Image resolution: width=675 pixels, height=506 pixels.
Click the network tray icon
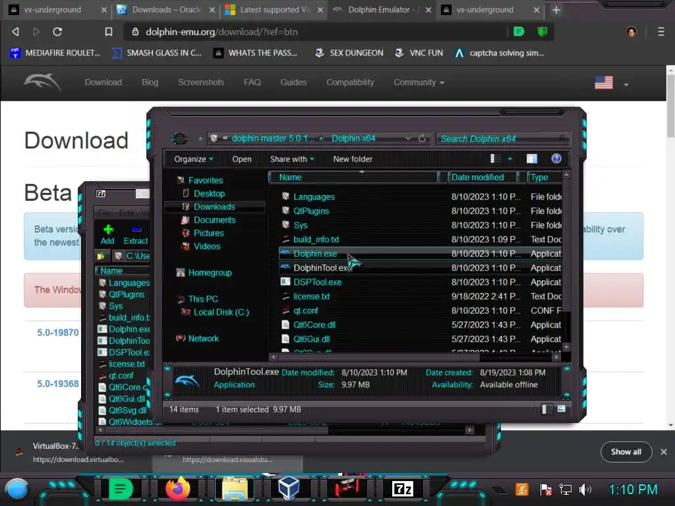coord(565,490)
